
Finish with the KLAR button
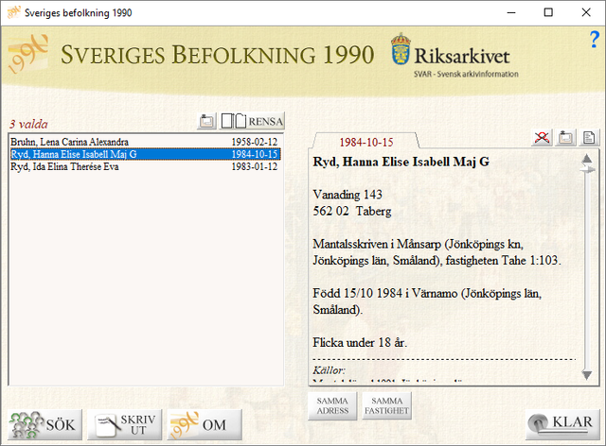point(562,425)
